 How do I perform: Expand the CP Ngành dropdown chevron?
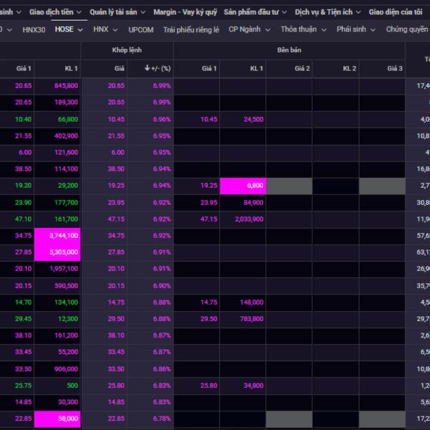point(267,30)
